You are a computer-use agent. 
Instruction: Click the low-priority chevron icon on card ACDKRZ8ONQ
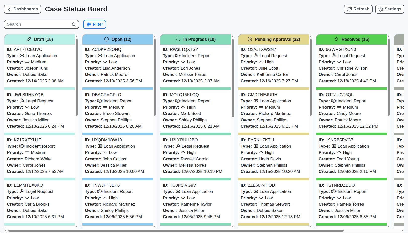105,62
